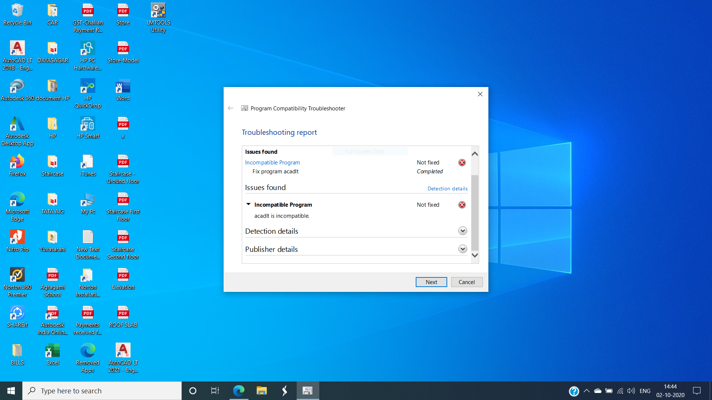Open the Detection details link

(447, 189)
